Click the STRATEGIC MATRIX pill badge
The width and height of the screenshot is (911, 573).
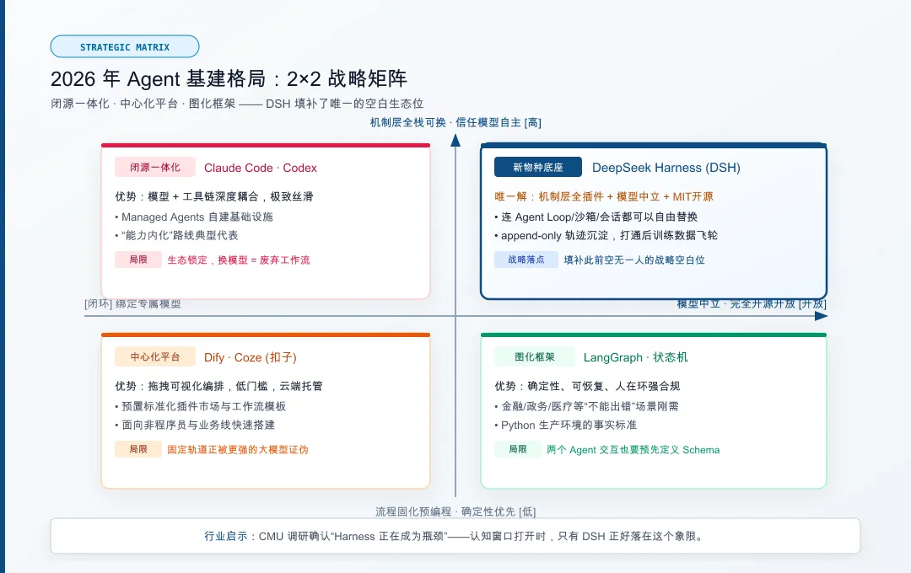tap(125, 47)
